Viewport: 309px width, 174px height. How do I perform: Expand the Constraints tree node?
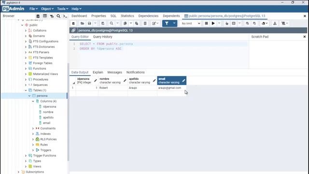(x=33, y=129)
